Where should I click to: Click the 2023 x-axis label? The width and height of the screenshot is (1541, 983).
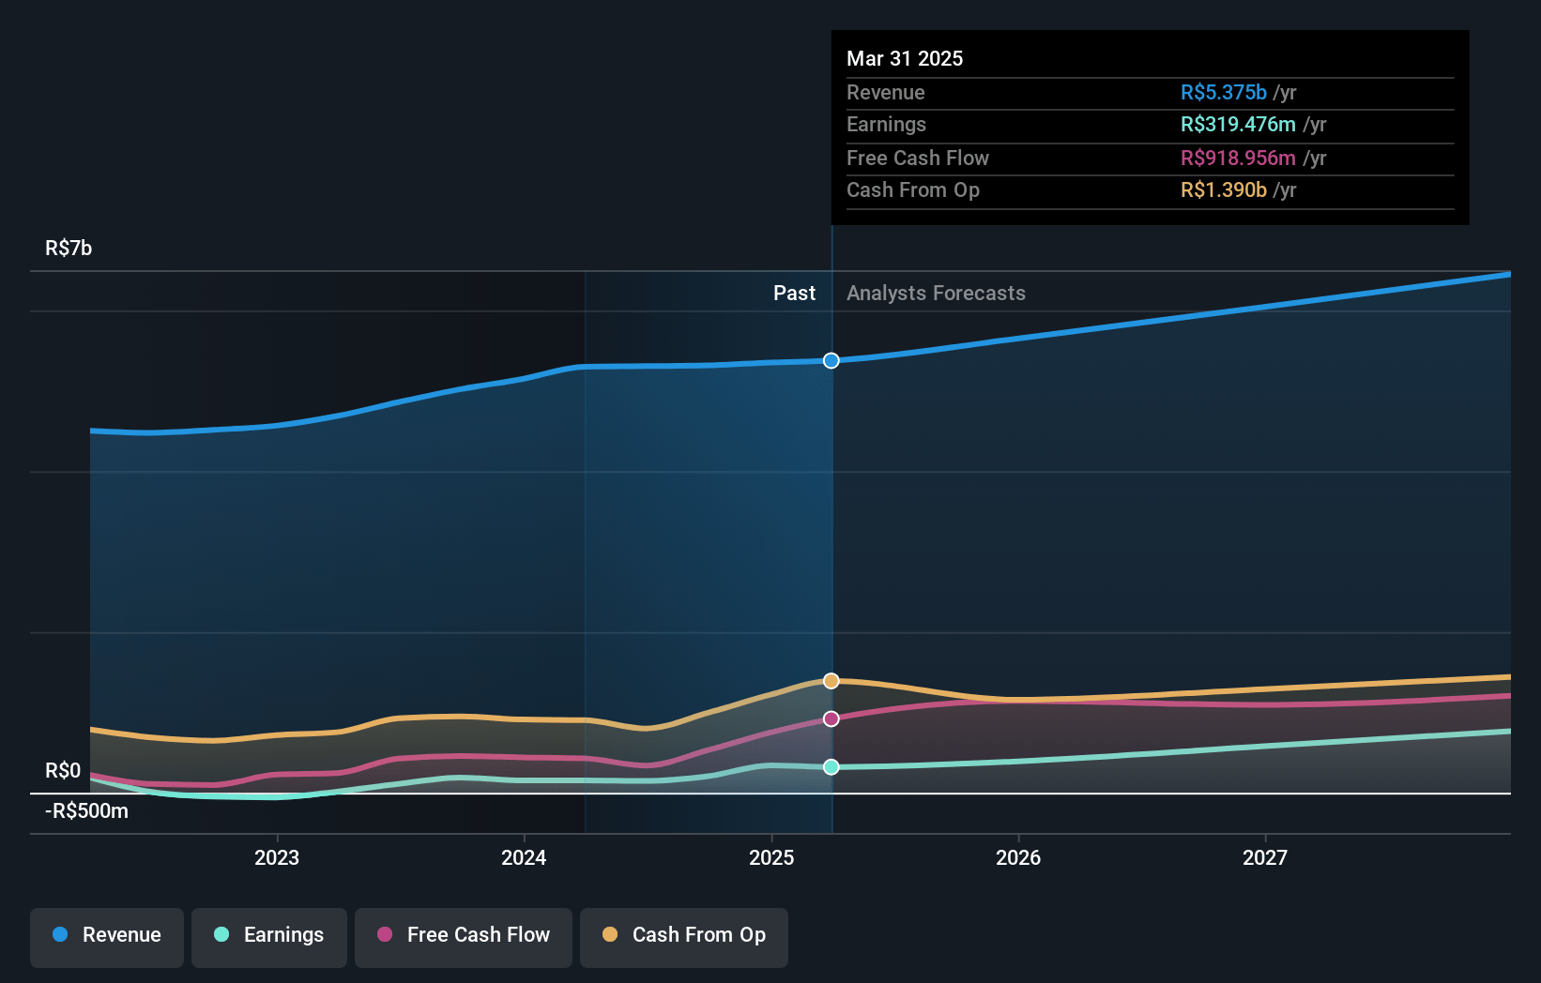pyautogui.click(x=277, y=857)
